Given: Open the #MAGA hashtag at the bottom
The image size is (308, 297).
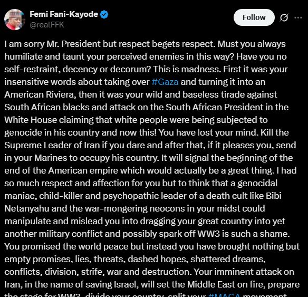Looking at the screenshot, I should (224, 295).
